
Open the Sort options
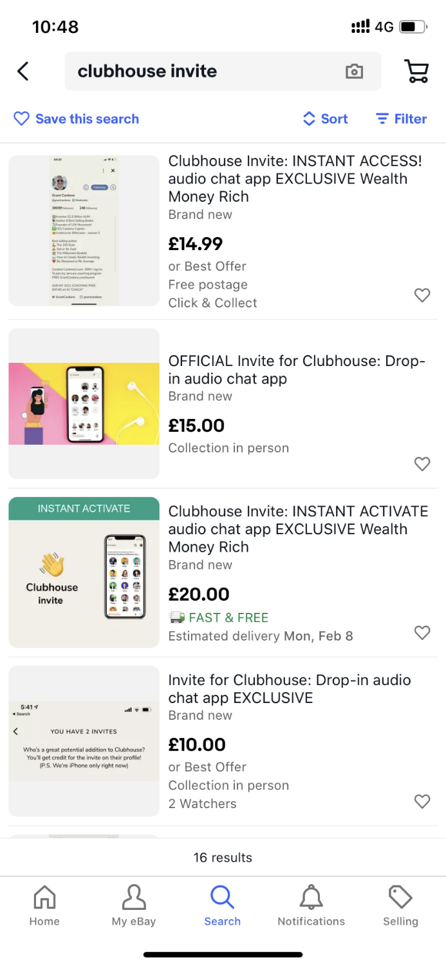pyautogui.click(x=325, y=119)
